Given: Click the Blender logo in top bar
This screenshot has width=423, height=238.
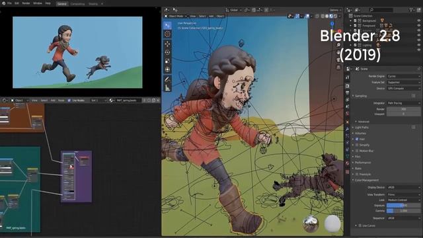Looking at the screenshot, I should pos(3,3).
